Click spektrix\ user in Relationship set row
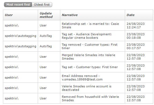Screen dimensions: 154x105 tap(12, 25)
